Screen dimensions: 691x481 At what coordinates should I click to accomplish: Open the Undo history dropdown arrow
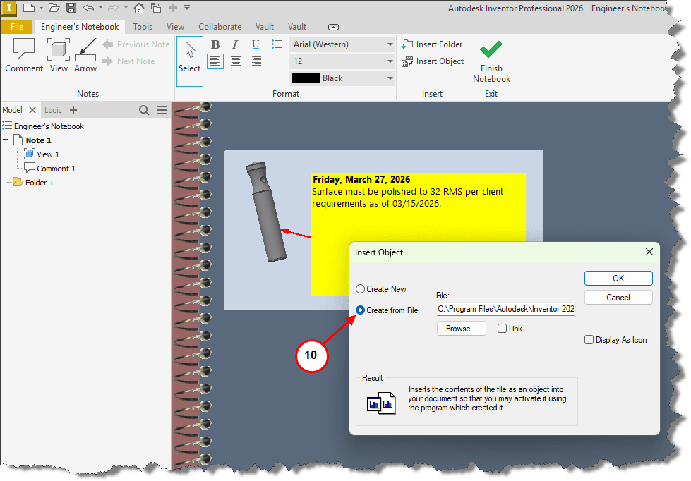100,8
